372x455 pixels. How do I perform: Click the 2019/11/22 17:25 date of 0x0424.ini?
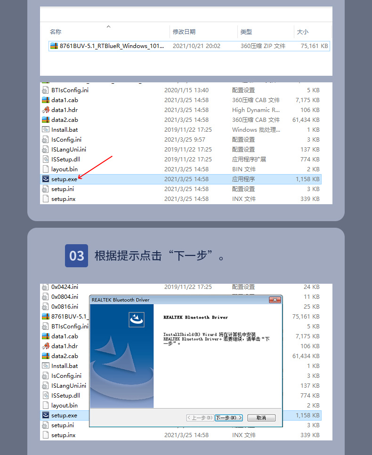click(x=188, y=287)
